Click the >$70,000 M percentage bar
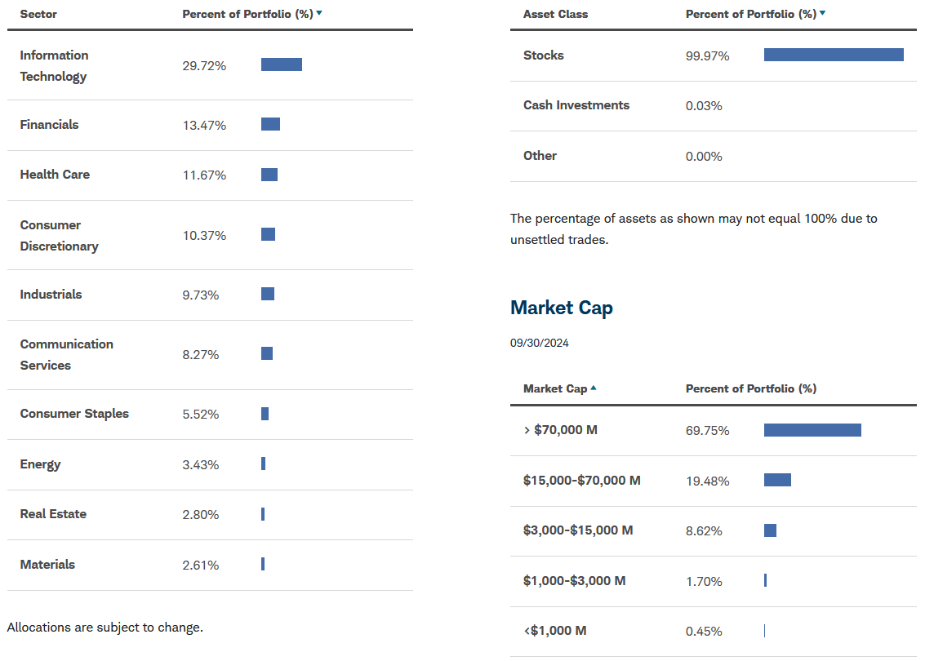The height and width of the screenshot is (661, 934). pyautogui.click(x=812, y=430)
